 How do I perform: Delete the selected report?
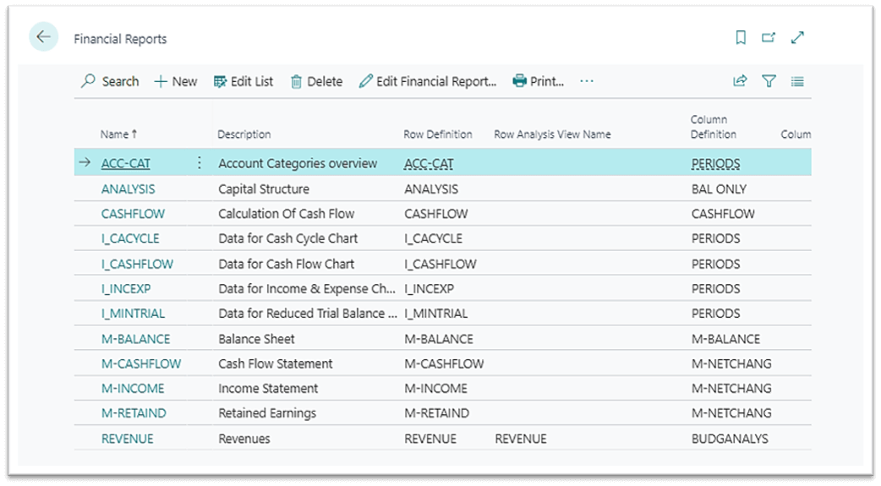(x=316, y=81)
